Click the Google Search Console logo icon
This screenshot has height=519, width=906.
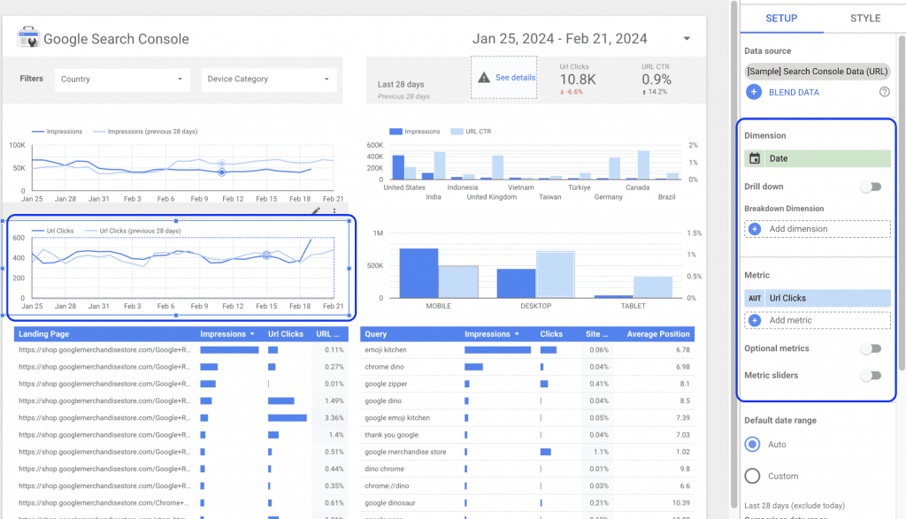[x=27, y=37]
